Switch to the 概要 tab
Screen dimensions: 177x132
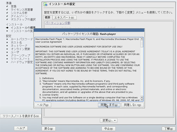coord(48,18)
